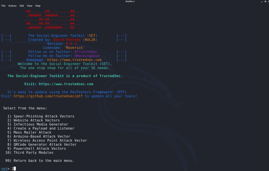This screenshot has height=171, width=269.
Task: Select the 'Wireless Access Point Attack Vector' line
Action: (x=47, y=140)
